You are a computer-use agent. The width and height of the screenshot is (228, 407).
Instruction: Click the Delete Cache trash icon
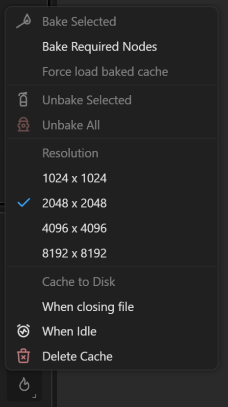24,356
